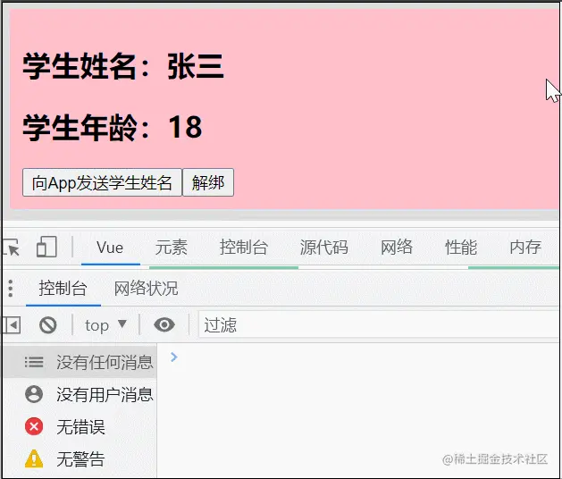Switch to the Vue devtools tab
This screenshot has height=479, width=562.
pyautogui.click(x=110, y=248)
